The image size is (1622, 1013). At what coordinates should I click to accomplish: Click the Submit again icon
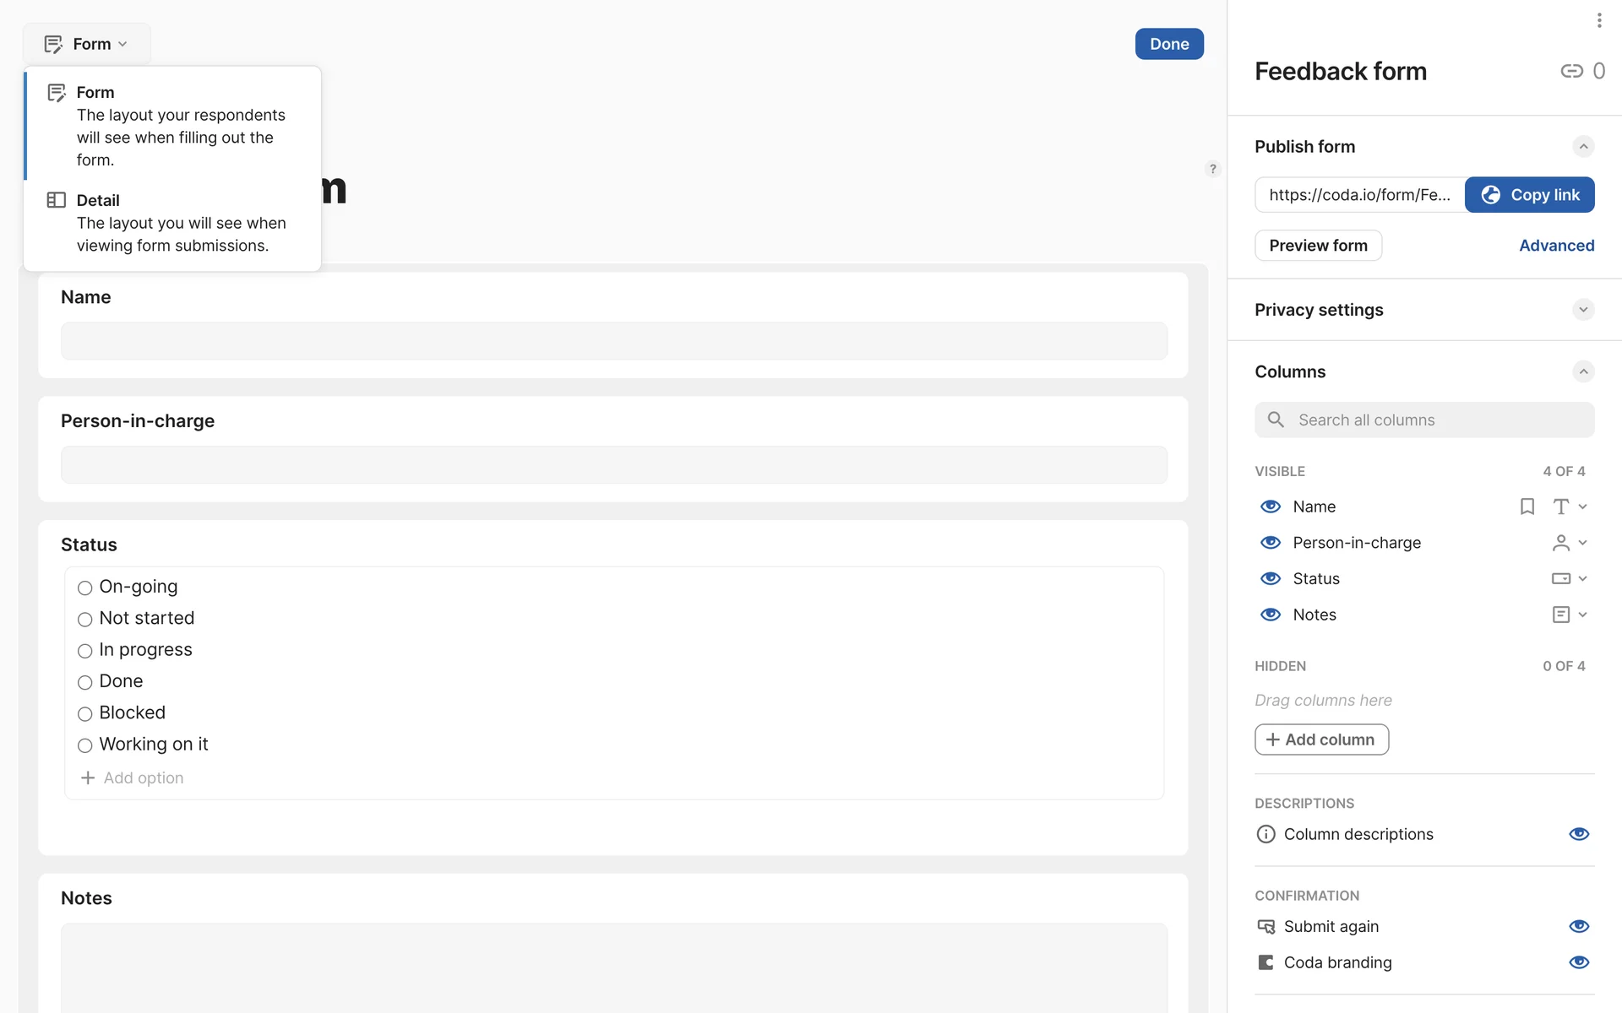click(x=1265, y=926)
